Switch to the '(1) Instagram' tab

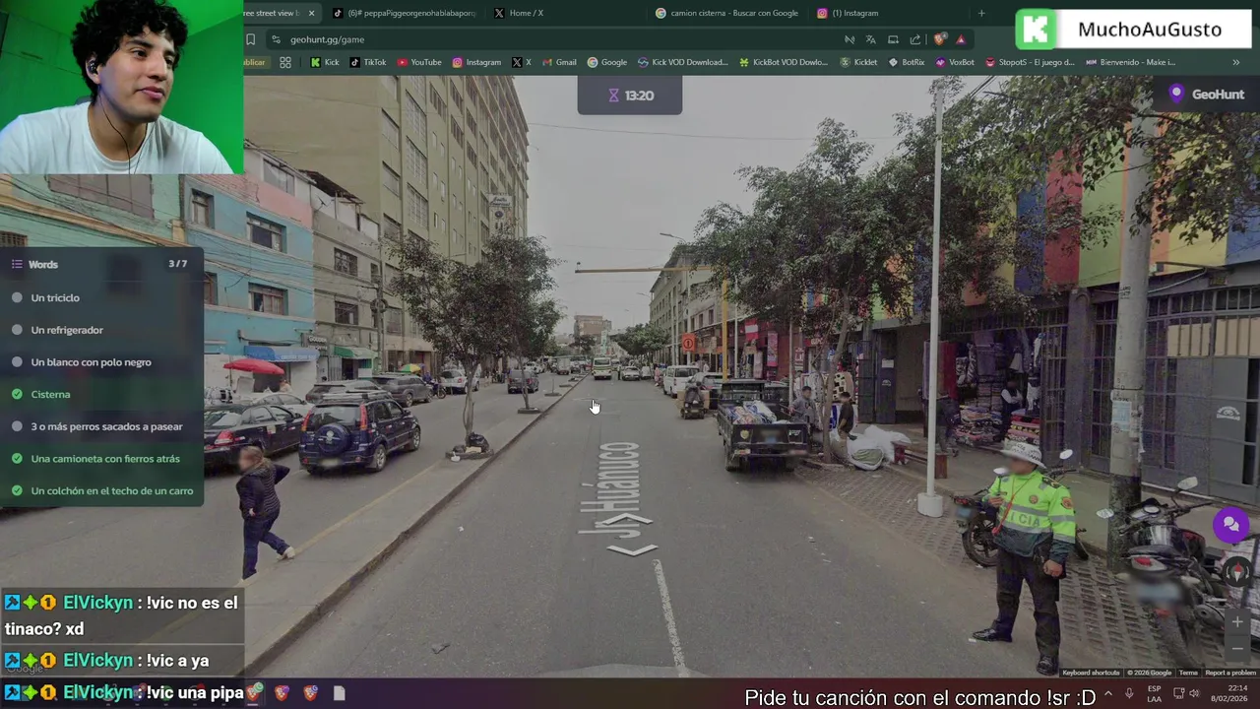pyautogui.click(x=849, y=13)
